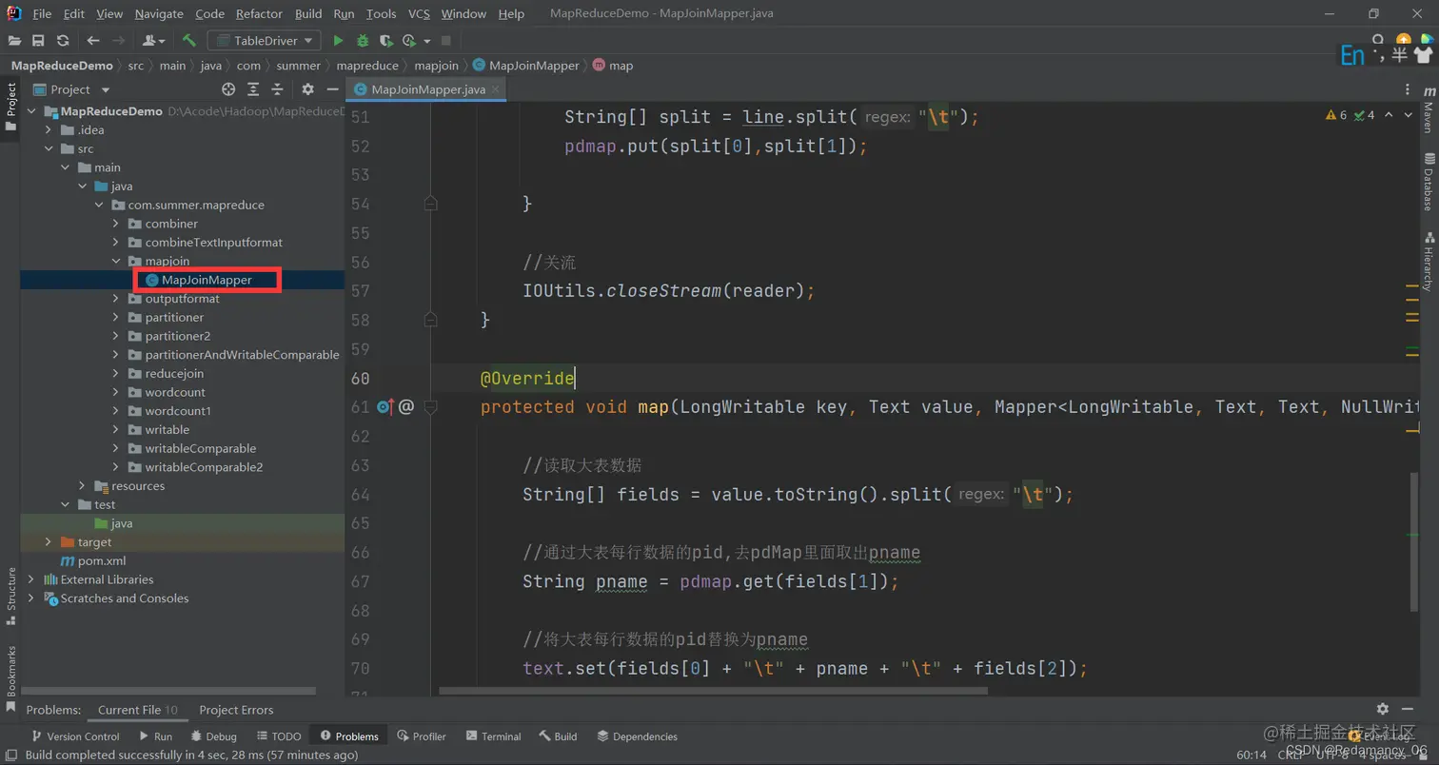
Task: Click the mapjoin breadcrumb in navigation bar
Action: pos(436,66)
